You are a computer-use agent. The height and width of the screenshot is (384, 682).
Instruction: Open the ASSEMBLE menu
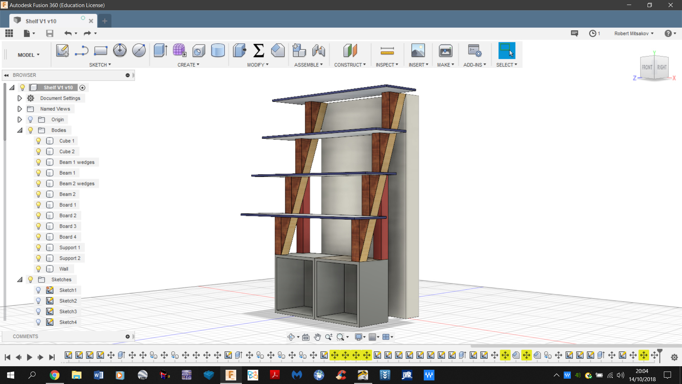click(308, 65)
